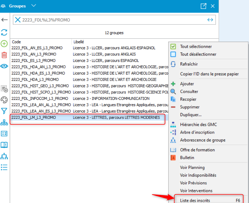Click the open book icon in sidebar
Viewport: 249px width, 203px height.
(4, 145)
